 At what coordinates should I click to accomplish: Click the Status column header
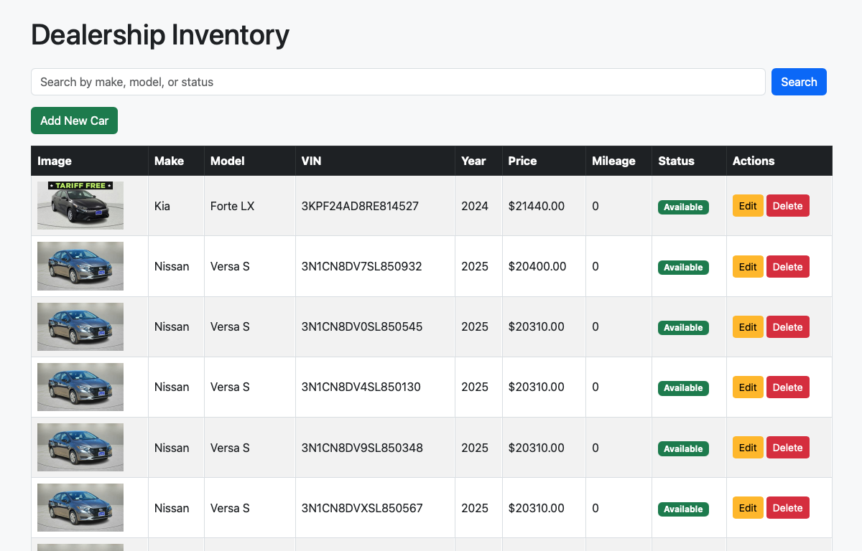pos(676,161)
